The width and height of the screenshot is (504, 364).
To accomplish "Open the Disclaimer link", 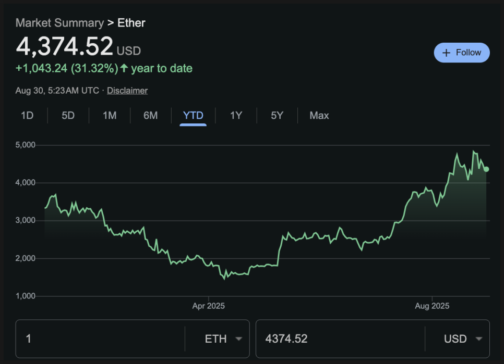I will coord(127,91).
